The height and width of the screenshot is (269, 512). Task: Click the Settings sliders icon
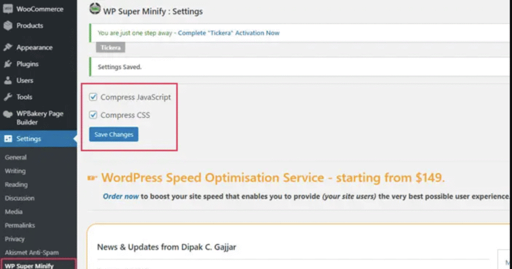coord(7,139)
